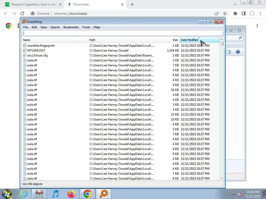Screen dimensions: 266x199
Task: Toggle preview pane in the background window
Action: tap(229, 52)
